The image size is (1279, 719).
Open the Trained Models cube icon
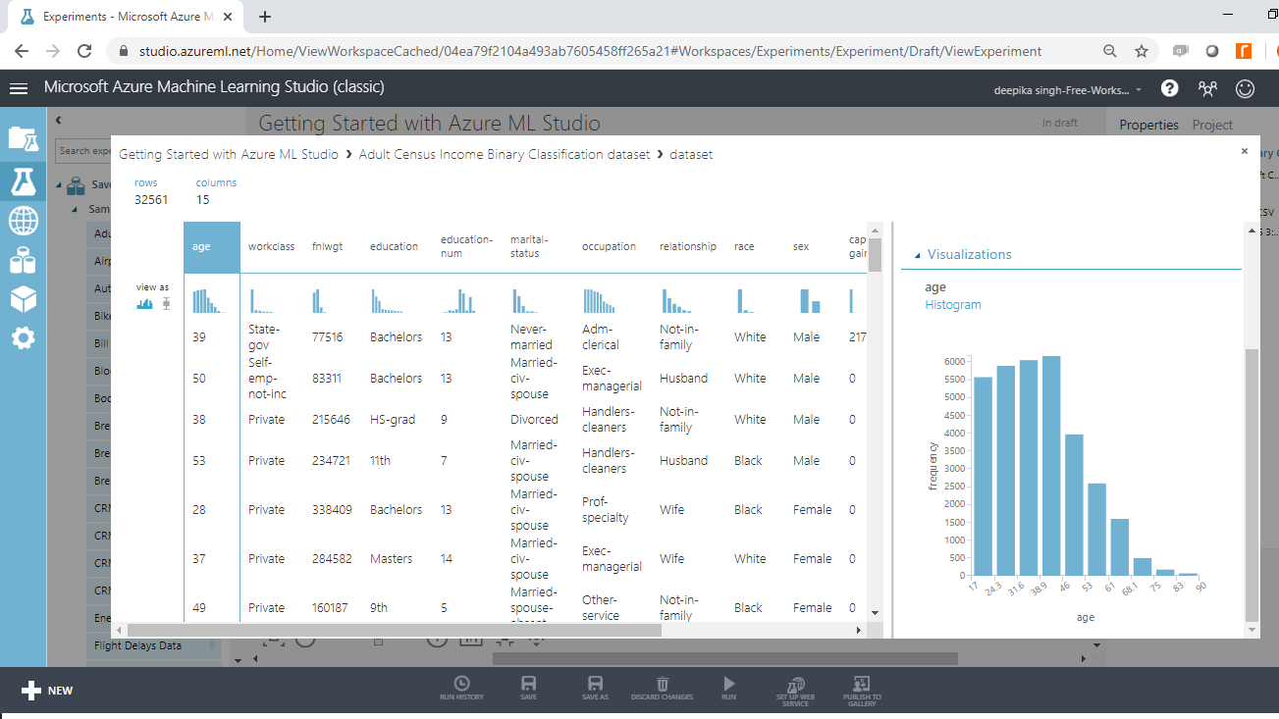tap(23, 299)
